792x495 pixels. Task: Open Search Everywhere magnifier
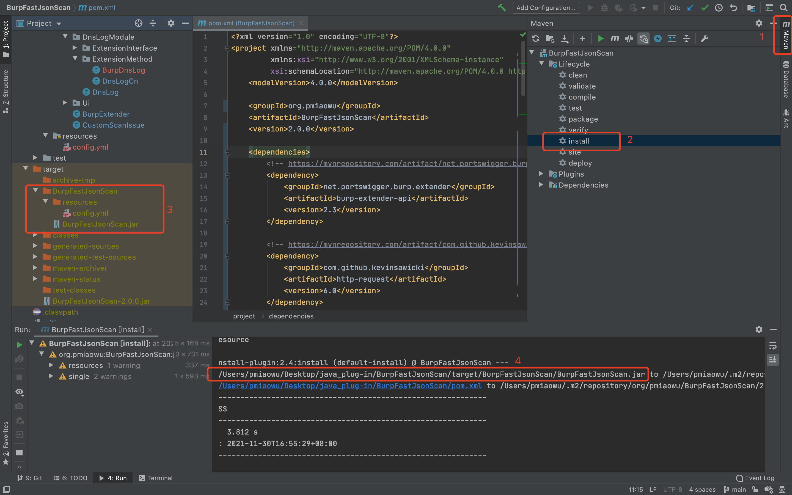(x=783, y=7)
